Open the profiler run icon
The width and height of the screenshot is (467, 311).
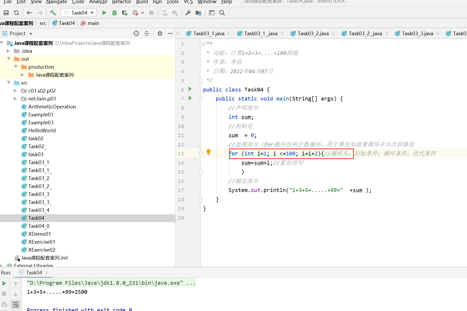(x=135, y=13)
